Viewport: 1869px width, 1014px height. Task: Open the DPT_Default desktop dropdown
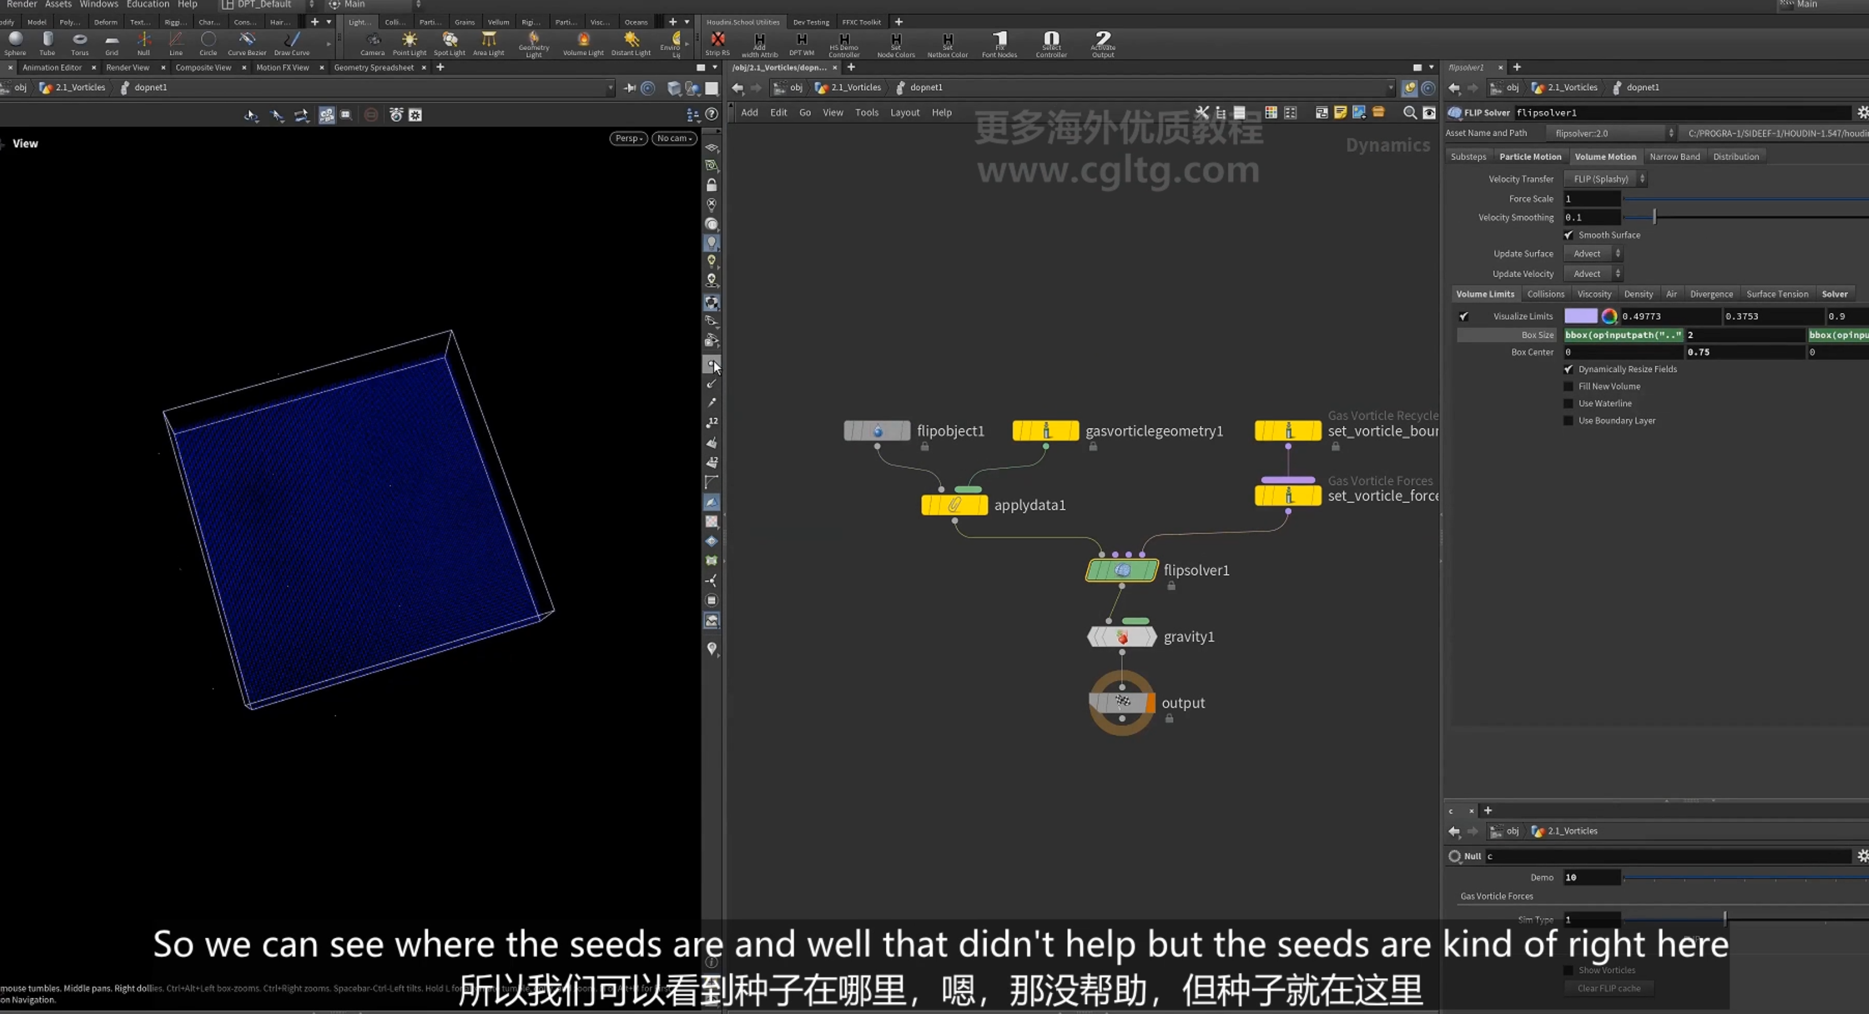click(269, 5)
